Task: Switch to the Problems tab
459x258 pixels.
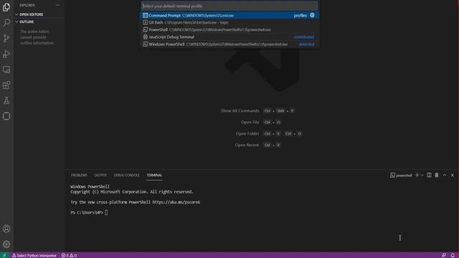Action: (79, 175)
